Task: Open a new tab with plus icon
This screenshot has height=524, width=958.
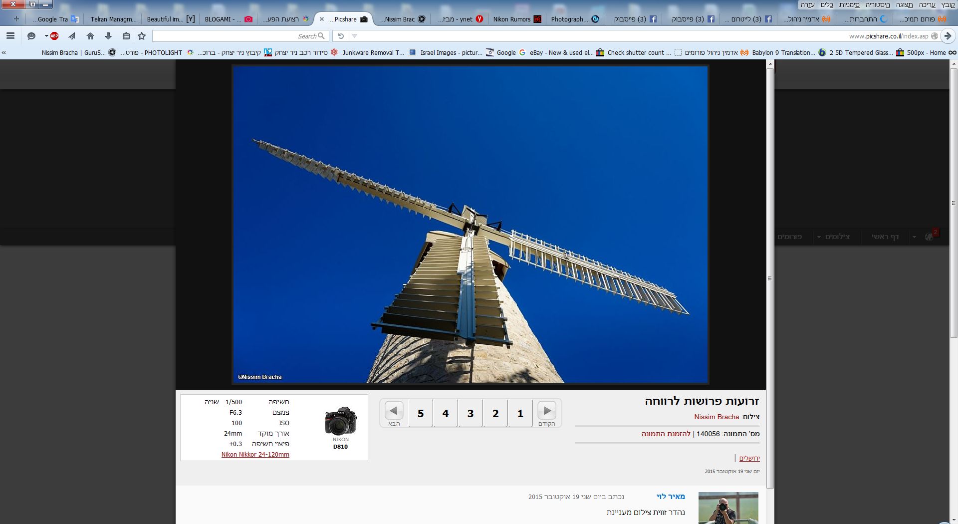Action: click(x=16, y=19)
